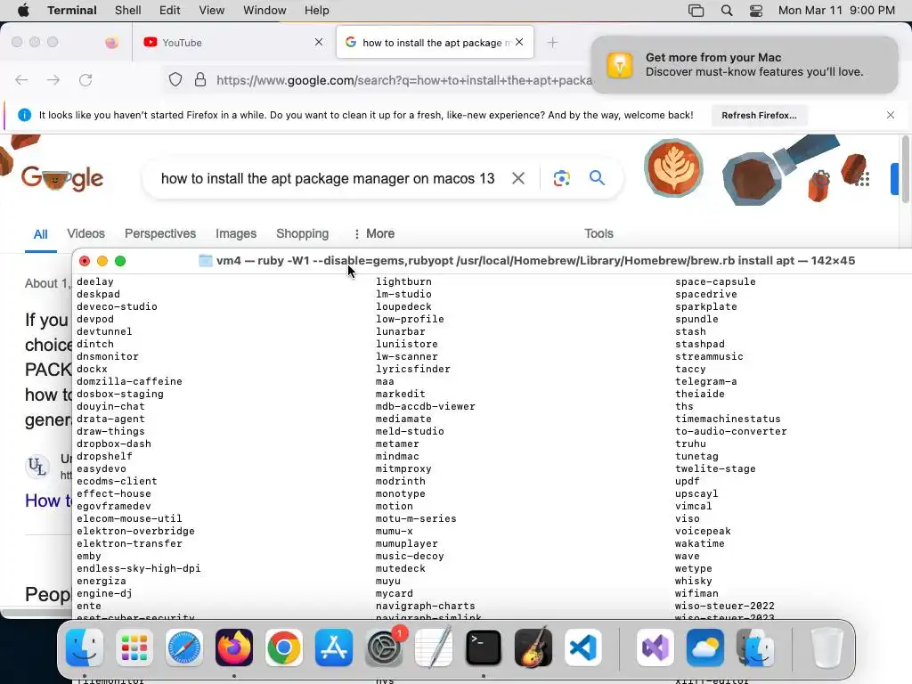The image size is (912, 684).
Task: Click the Refresh Firefox button
Action: (x=759, y=115)
